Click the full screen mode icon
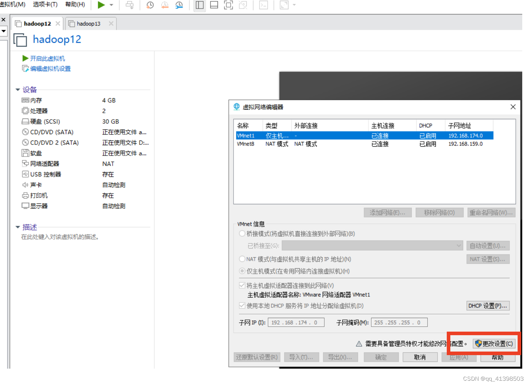Viewport: 529px width, 385px height. tap(228, 5)
